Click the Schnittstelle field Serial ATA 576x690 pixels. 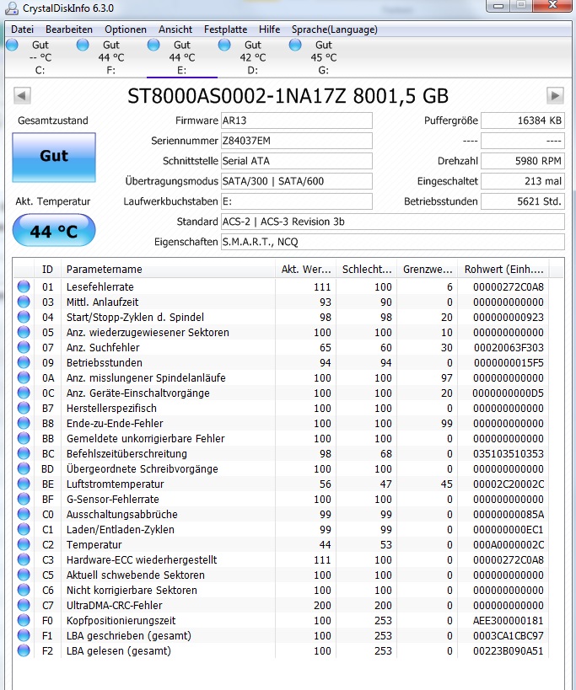[296, 161]
